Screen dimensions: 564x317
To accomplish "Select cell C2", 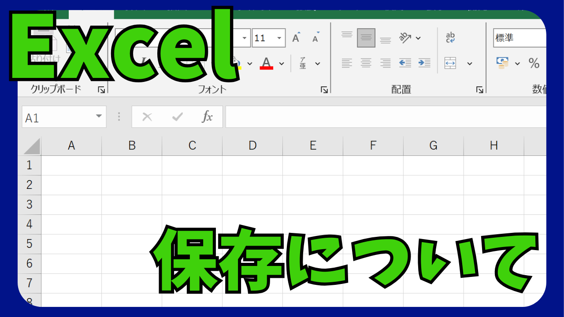I will coord(192,185).
